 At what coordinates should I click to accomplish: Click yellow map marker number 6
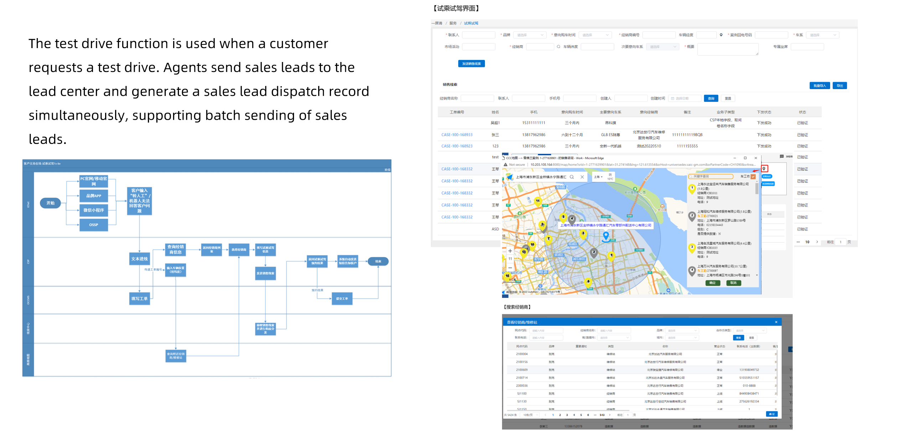(588, 282)
